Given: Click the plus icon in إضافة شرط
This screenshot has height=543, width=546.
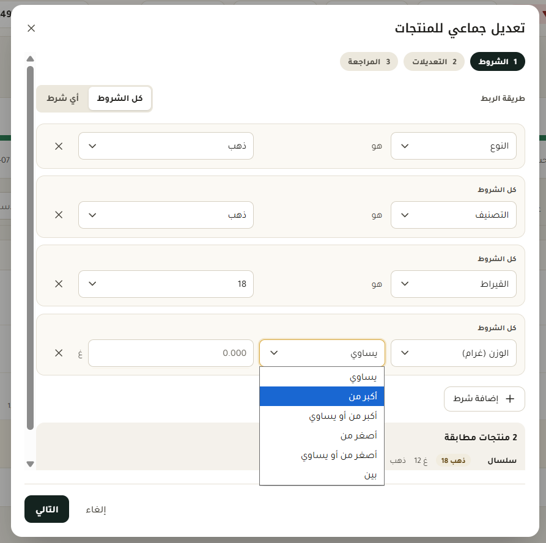Looking at the screenshot, I should tap(510, 399).
